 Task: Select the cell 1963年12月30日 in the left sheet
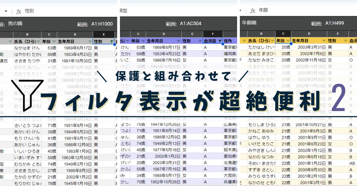tap(75, 158)
